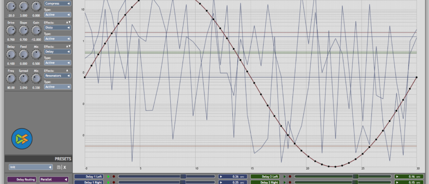429x184 pixels.
Task: Click the Delay 1 Left time slider
Action: pos(167,177)
